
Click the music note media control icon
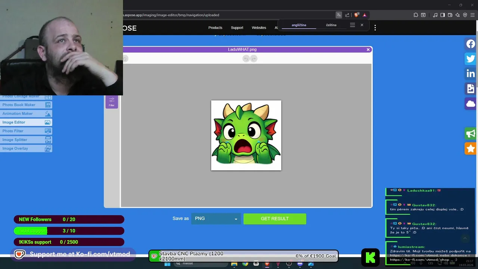[x=435, y=15]
